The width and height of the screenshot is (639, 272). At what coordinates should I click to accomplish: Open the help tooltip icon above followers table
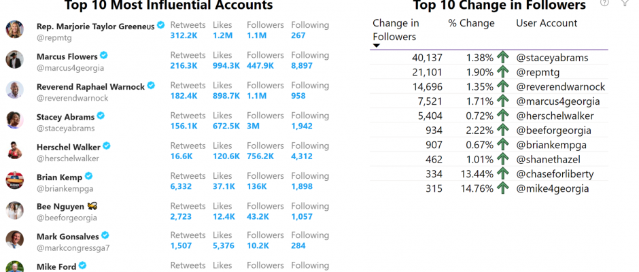604,3
